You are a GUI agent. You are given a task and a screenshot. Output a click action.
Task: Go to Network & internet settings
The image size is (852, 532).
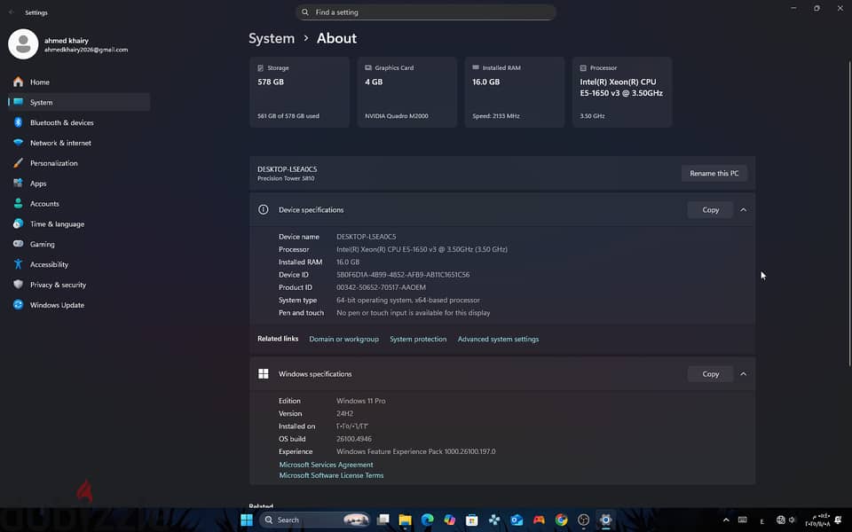[x=79, y=143]
